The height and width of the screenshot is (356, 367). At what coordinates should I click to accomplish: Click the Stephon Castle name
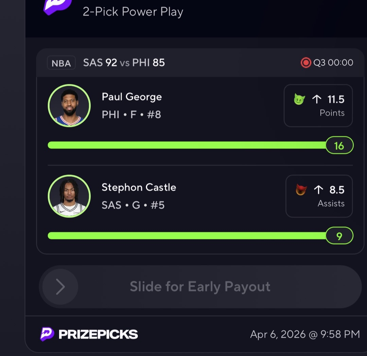(139, 187)
